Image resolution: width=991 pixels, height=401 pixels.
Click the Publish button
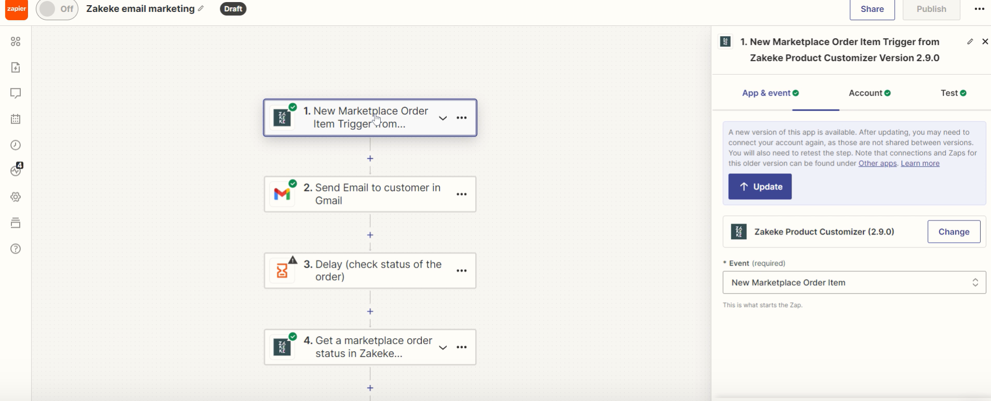click(931, 9)
